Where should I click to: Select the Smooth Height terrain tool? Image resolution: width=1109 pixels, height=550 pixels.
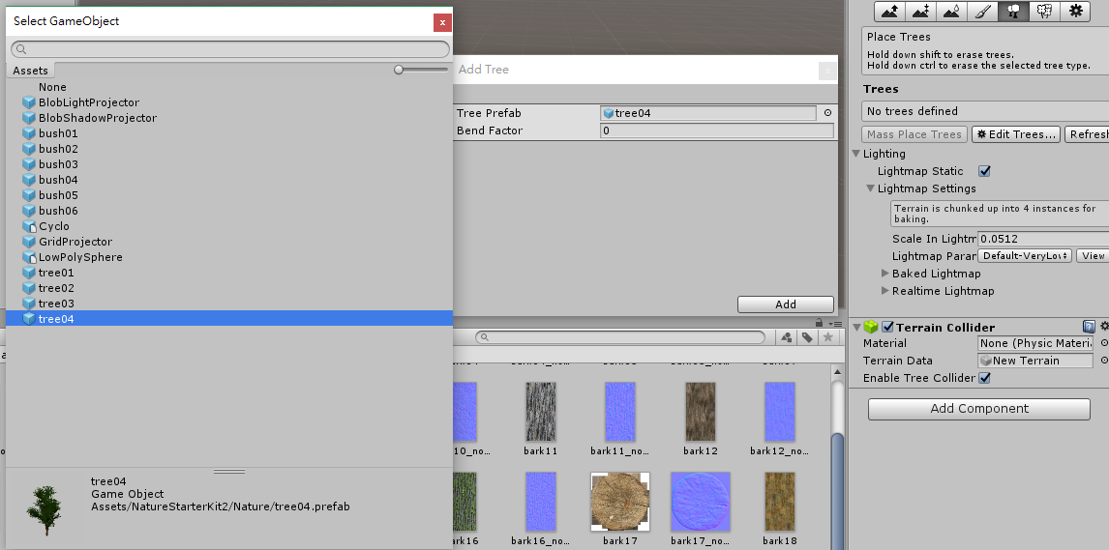coord(952,12)
